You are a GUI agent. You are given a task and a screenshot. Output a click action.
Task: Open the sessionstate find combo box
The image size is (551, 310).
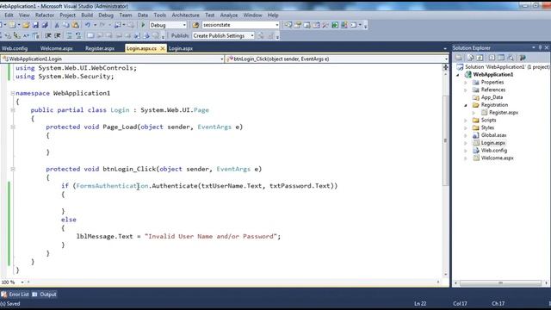(277, 25)
